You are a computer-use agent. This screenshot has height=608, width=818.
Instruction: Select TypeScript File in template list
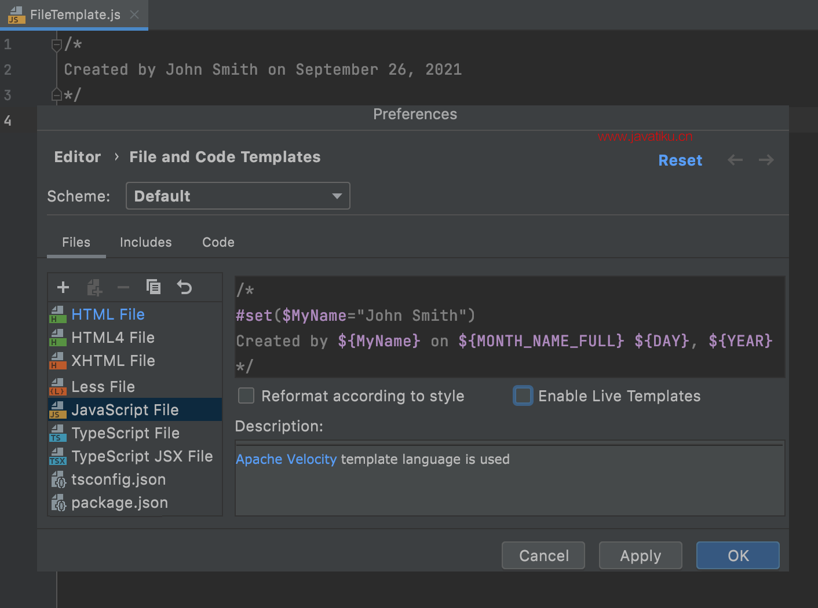point(135,433)
